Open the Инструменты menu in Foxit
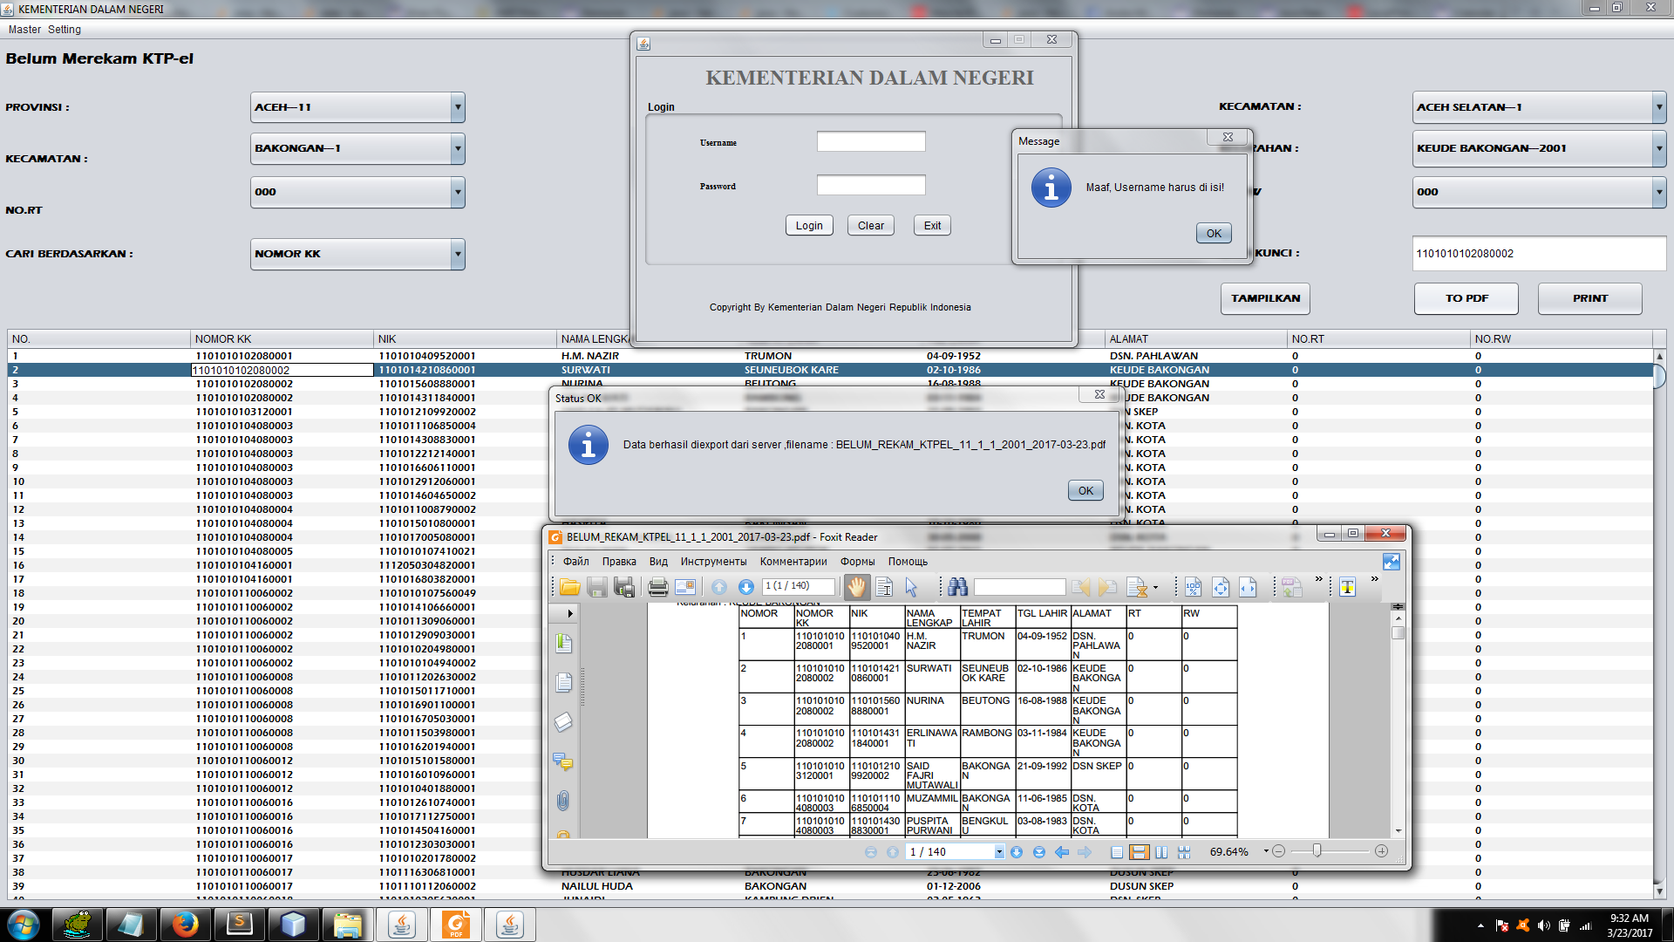This screenshot has width=1674, height=942. point(713,562)
